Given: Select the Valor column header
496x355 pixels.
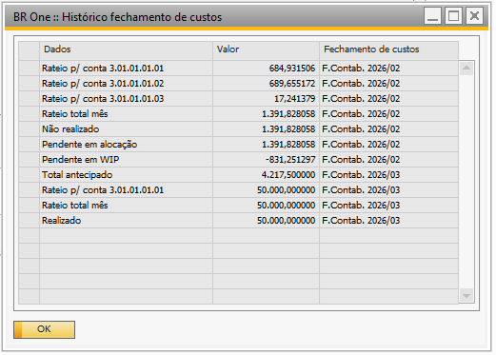Looking at the screenshot, I should tap(266, 50).
